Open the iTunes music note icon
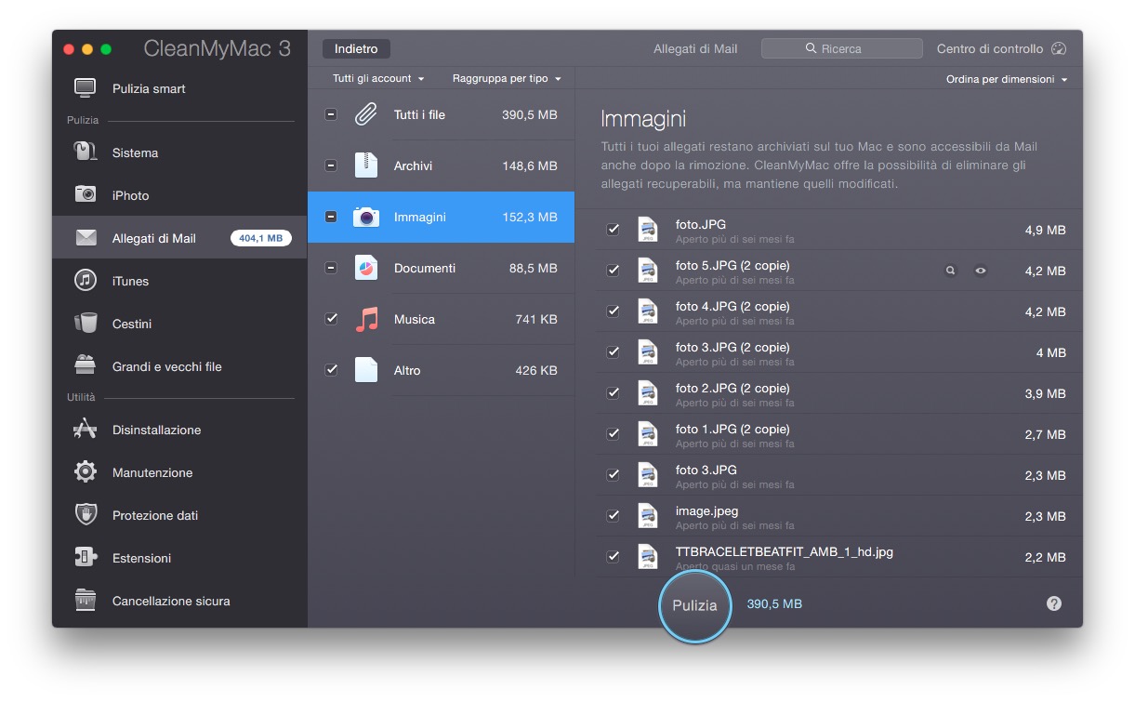1135x702 pixels. pyautogui.click(x=86, y=280)
